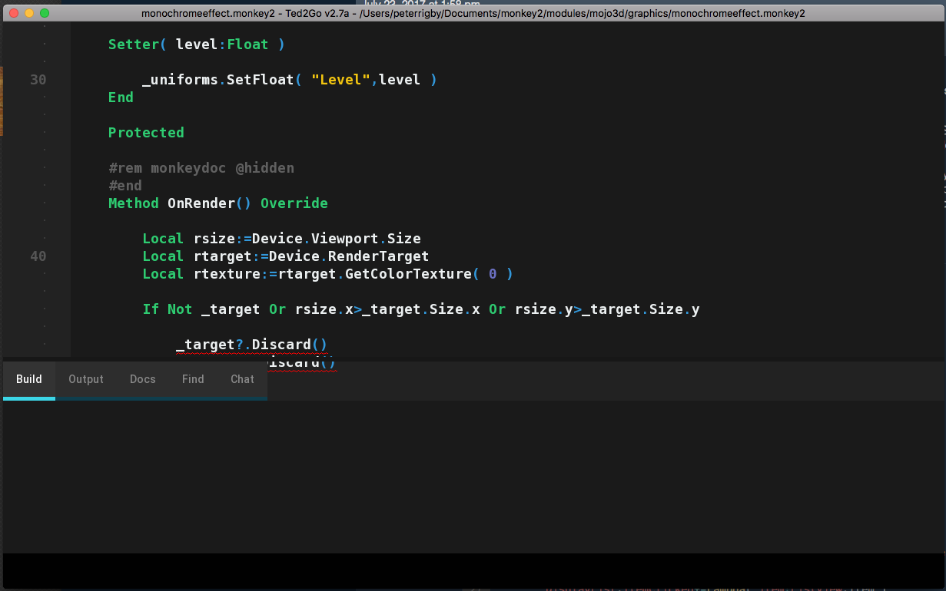Minimize the window using the yellow button
The width and height of the screenshot is (946, 591).
click(30, 13)
